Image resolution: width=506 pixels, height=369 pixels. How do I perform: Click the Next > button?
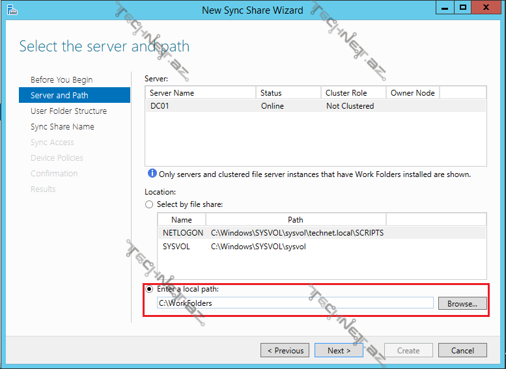[x=339, y=350]
